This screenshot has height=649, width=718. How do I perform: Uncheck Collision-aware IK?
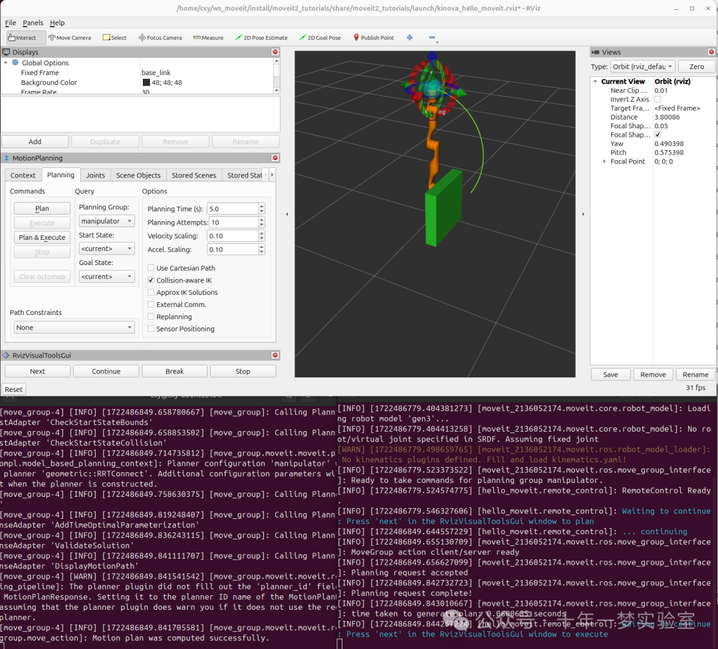(x=151, y=280)
